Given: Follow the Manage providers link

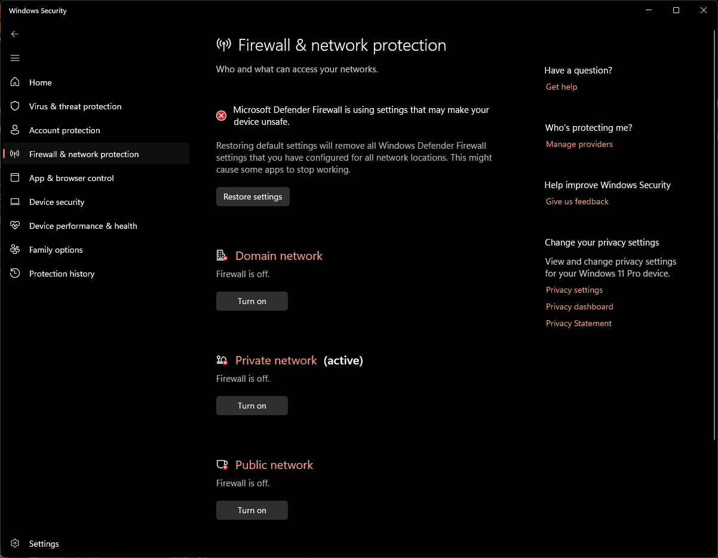Looking at the screenshot, I should click(x=579, y=144).
